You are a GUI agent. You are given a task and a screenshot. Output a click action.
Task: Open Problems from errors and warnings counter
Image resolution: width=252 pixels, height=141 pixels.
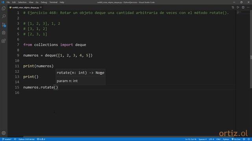point(41,139)
